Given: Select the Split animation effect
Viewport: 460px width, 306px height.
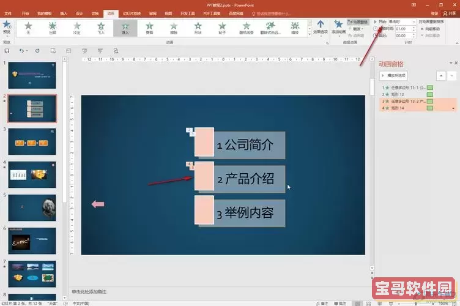Looking at the screenshot, I should pyautogui.click(x=150, y=28).
